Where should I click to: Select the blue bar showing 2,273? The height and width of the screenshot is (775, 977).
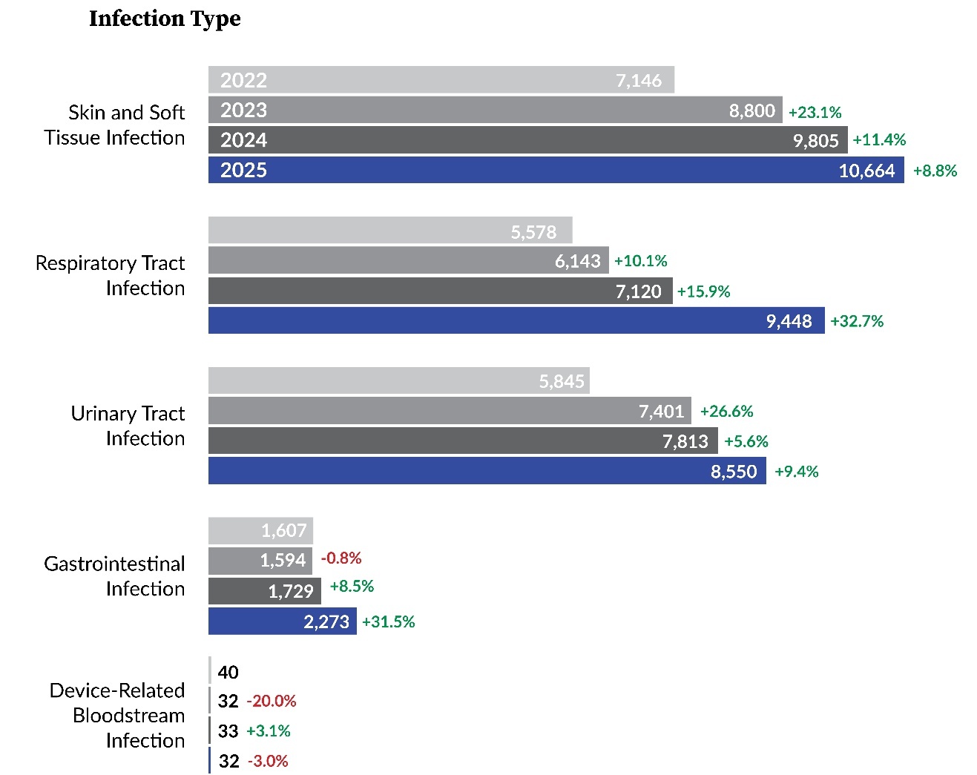(282, 621)
